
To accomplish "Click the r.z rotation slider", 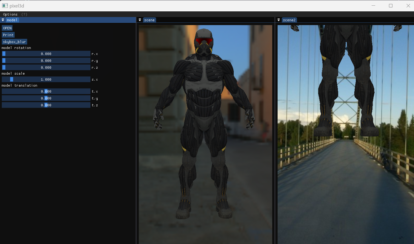I will pyautogui.click(x=46, y=67).
